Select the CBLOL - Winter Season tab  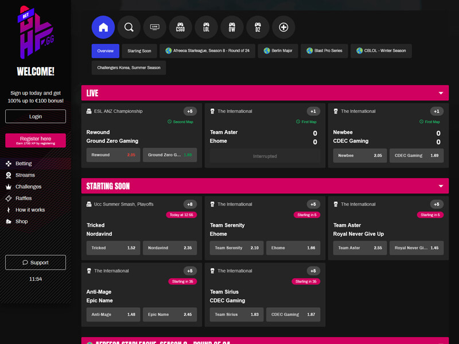pyautogui.click(x=381, y=51)
